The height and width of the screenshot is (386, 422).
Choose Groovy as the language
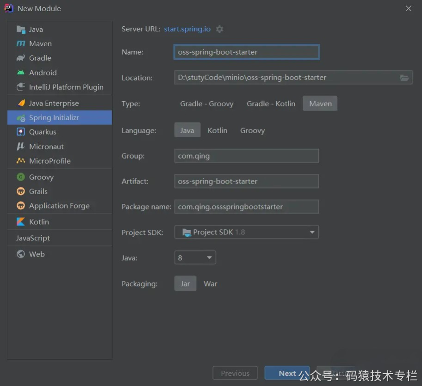click(x=253, y=130)
